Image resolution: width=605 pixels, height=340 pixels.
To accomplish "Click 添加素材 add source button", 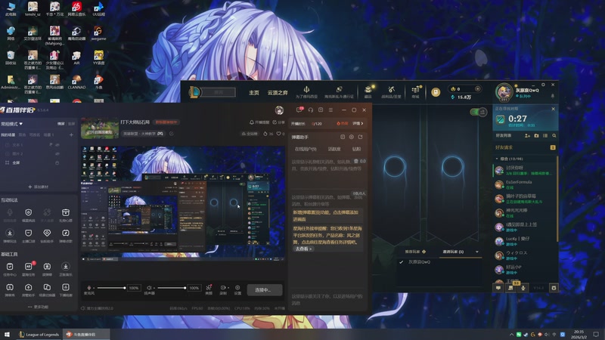I will click(39, 187).
